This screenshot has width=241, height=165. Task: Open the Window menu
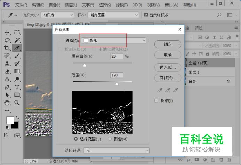pos(171,5)
